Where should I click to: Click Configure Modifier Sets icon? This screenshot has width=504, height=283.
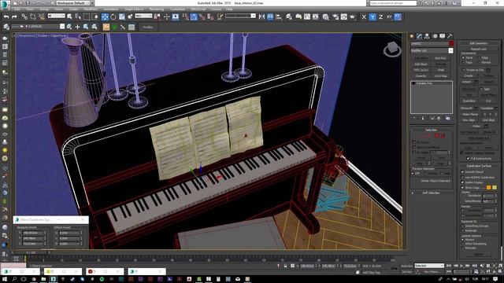click(x=448, y=119)
